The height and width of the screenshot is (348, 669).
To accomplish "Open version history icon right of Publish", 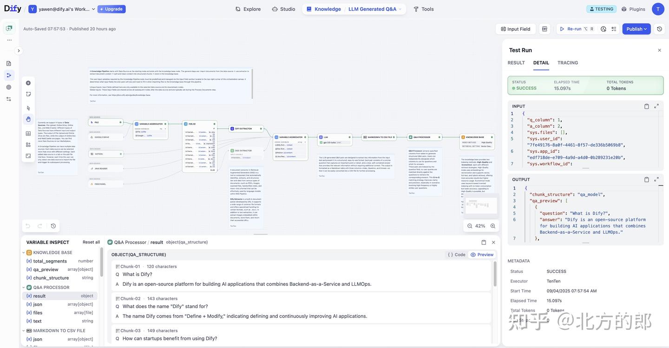I will click(x=659, y=29).
